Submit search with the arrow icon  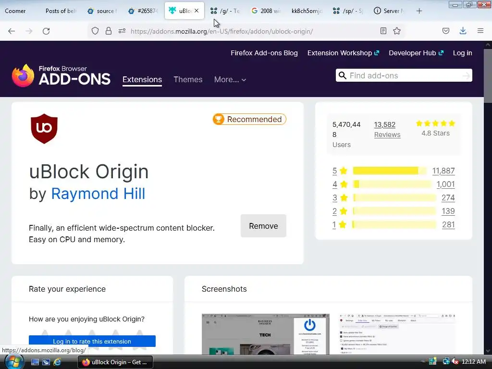point(466,75)
